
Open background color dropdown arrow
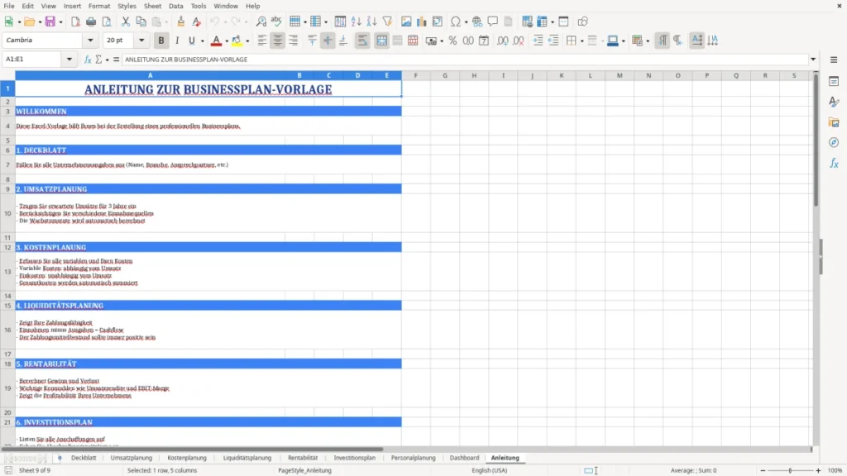tap(247, 41)
